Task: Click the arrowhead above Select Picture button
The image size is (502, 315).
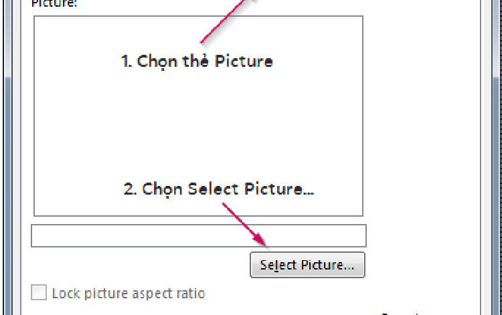Action: pos(260,240)
